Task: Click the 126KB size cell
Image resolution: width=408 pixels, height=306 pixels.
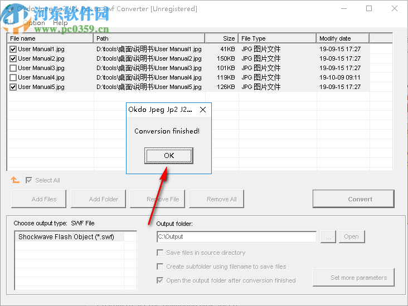Action: [x=226, y=87]
